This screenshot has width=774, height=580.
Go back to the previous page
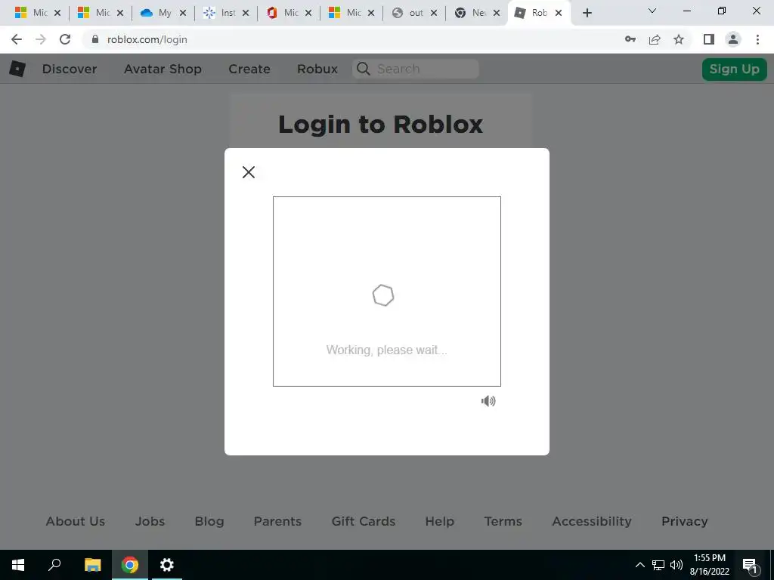(17, 39)
